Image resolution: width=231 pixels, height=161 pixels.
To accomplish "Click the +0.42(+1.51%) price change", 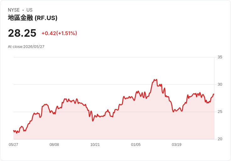I will point(59,33).
